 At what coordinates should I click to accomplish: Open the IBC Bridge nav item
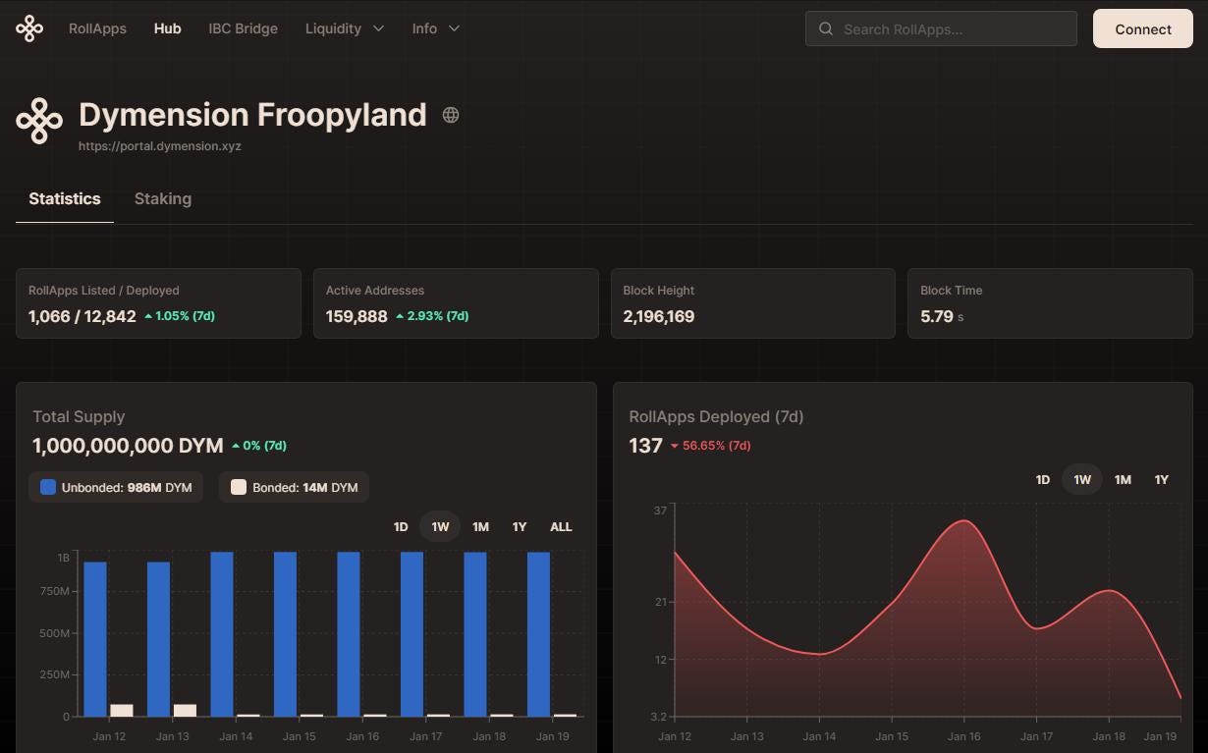243,28
